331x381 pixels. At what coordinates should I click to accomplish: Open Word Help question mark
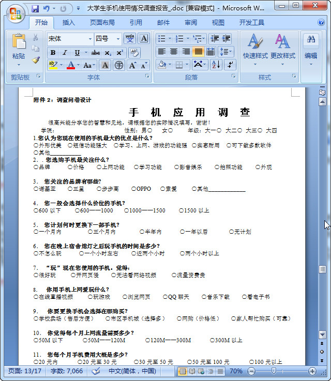point(321,22)
